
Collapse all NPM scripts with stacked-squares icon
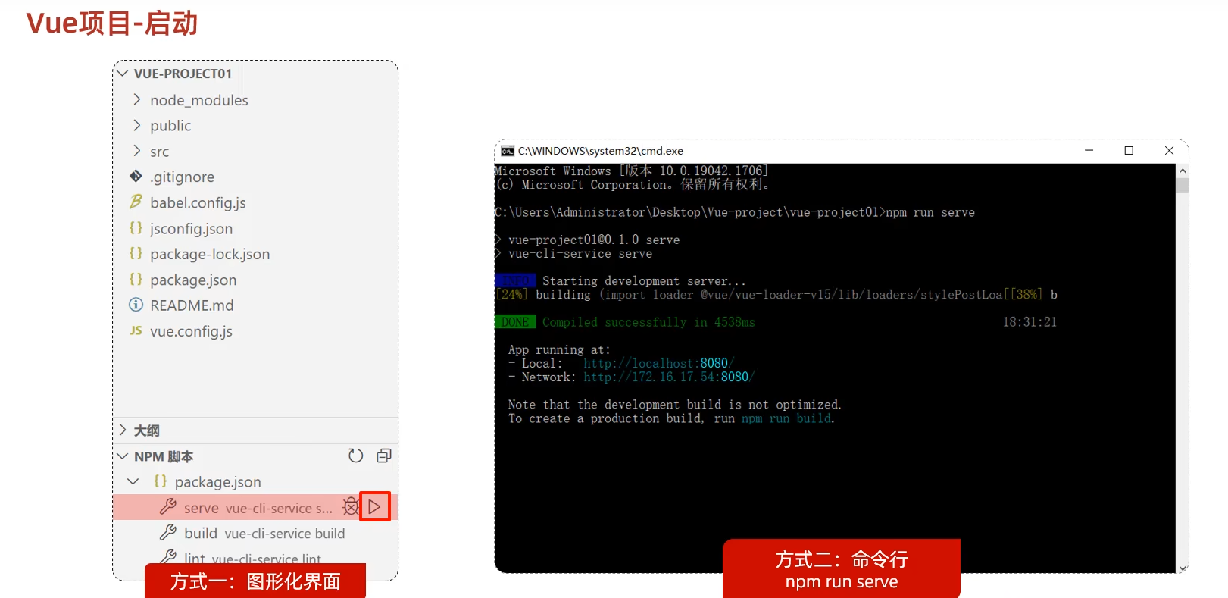point(384,456)
